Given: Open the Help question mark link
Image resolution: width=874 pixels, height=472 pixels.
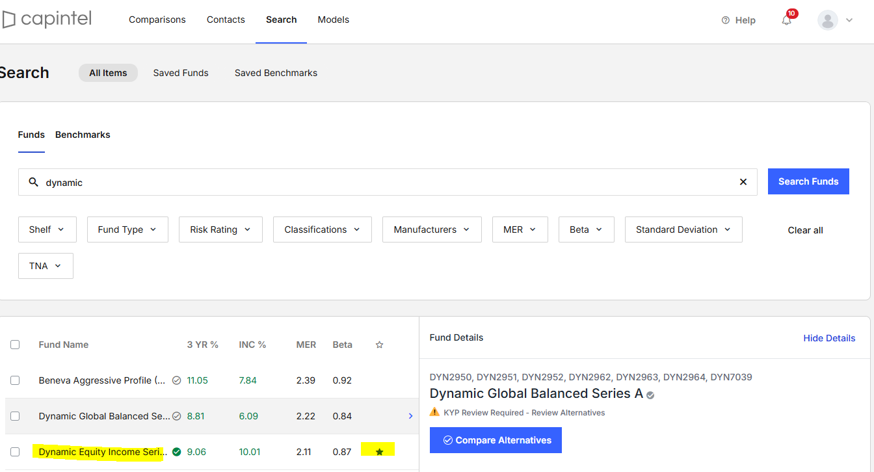Looking at the screenshot, I should tap(726, 20).
